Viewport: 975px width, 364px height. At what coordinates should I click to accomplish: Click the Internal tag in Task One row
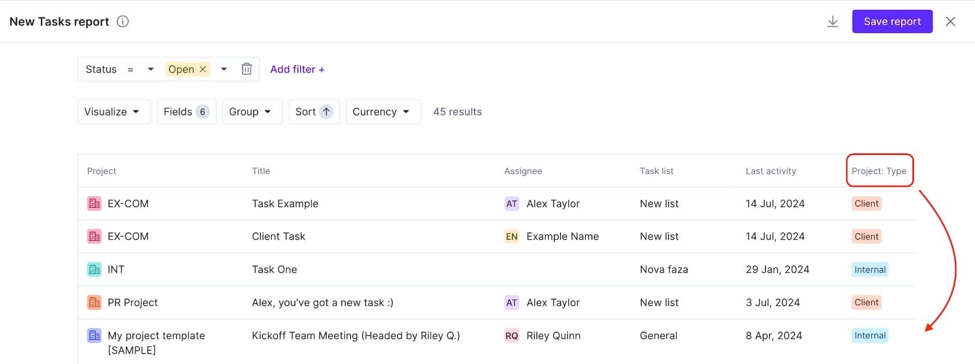coord(870,269)
